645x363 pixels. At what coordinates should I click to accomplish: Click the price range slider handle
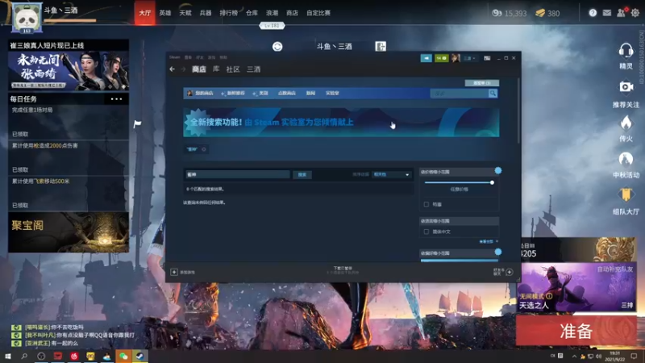point(492,182)
